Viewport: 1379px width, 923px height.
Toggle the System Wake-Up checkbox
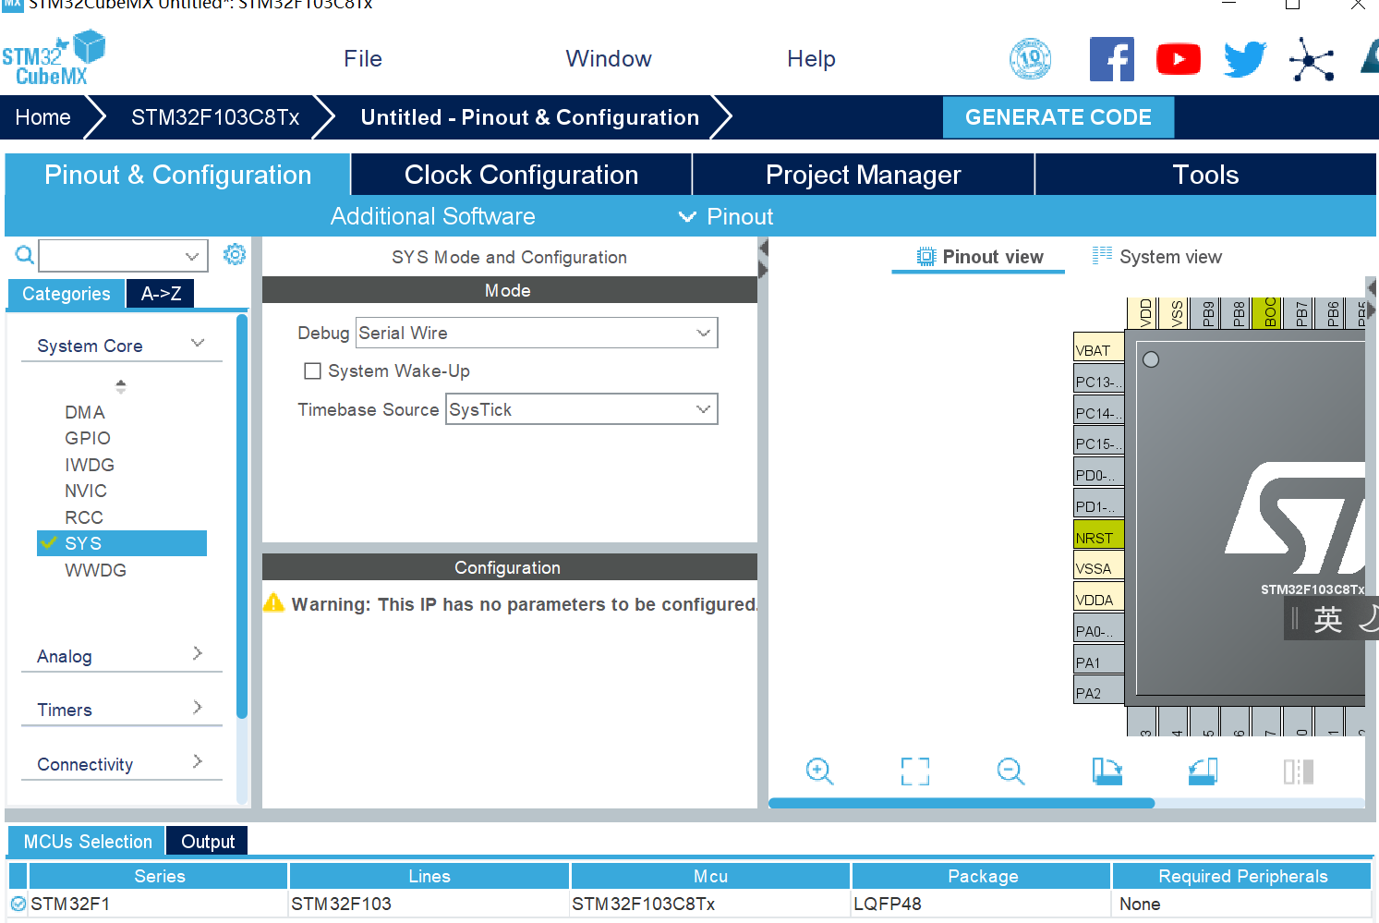[x=313, y=370]
